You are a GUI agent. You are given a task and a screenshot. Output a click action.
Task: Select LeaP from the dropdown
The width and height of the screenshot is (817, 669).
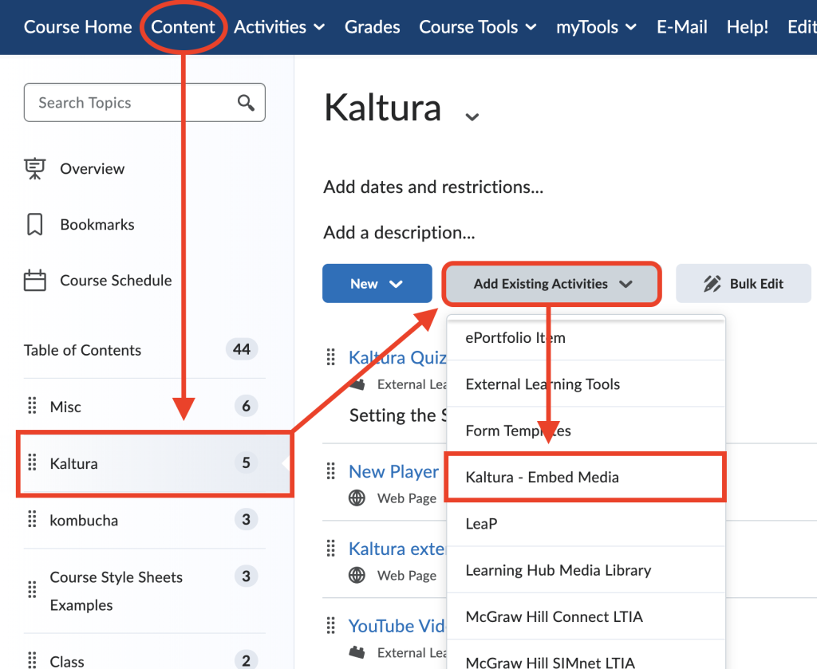pyautogui.click(x=586, y=523)
